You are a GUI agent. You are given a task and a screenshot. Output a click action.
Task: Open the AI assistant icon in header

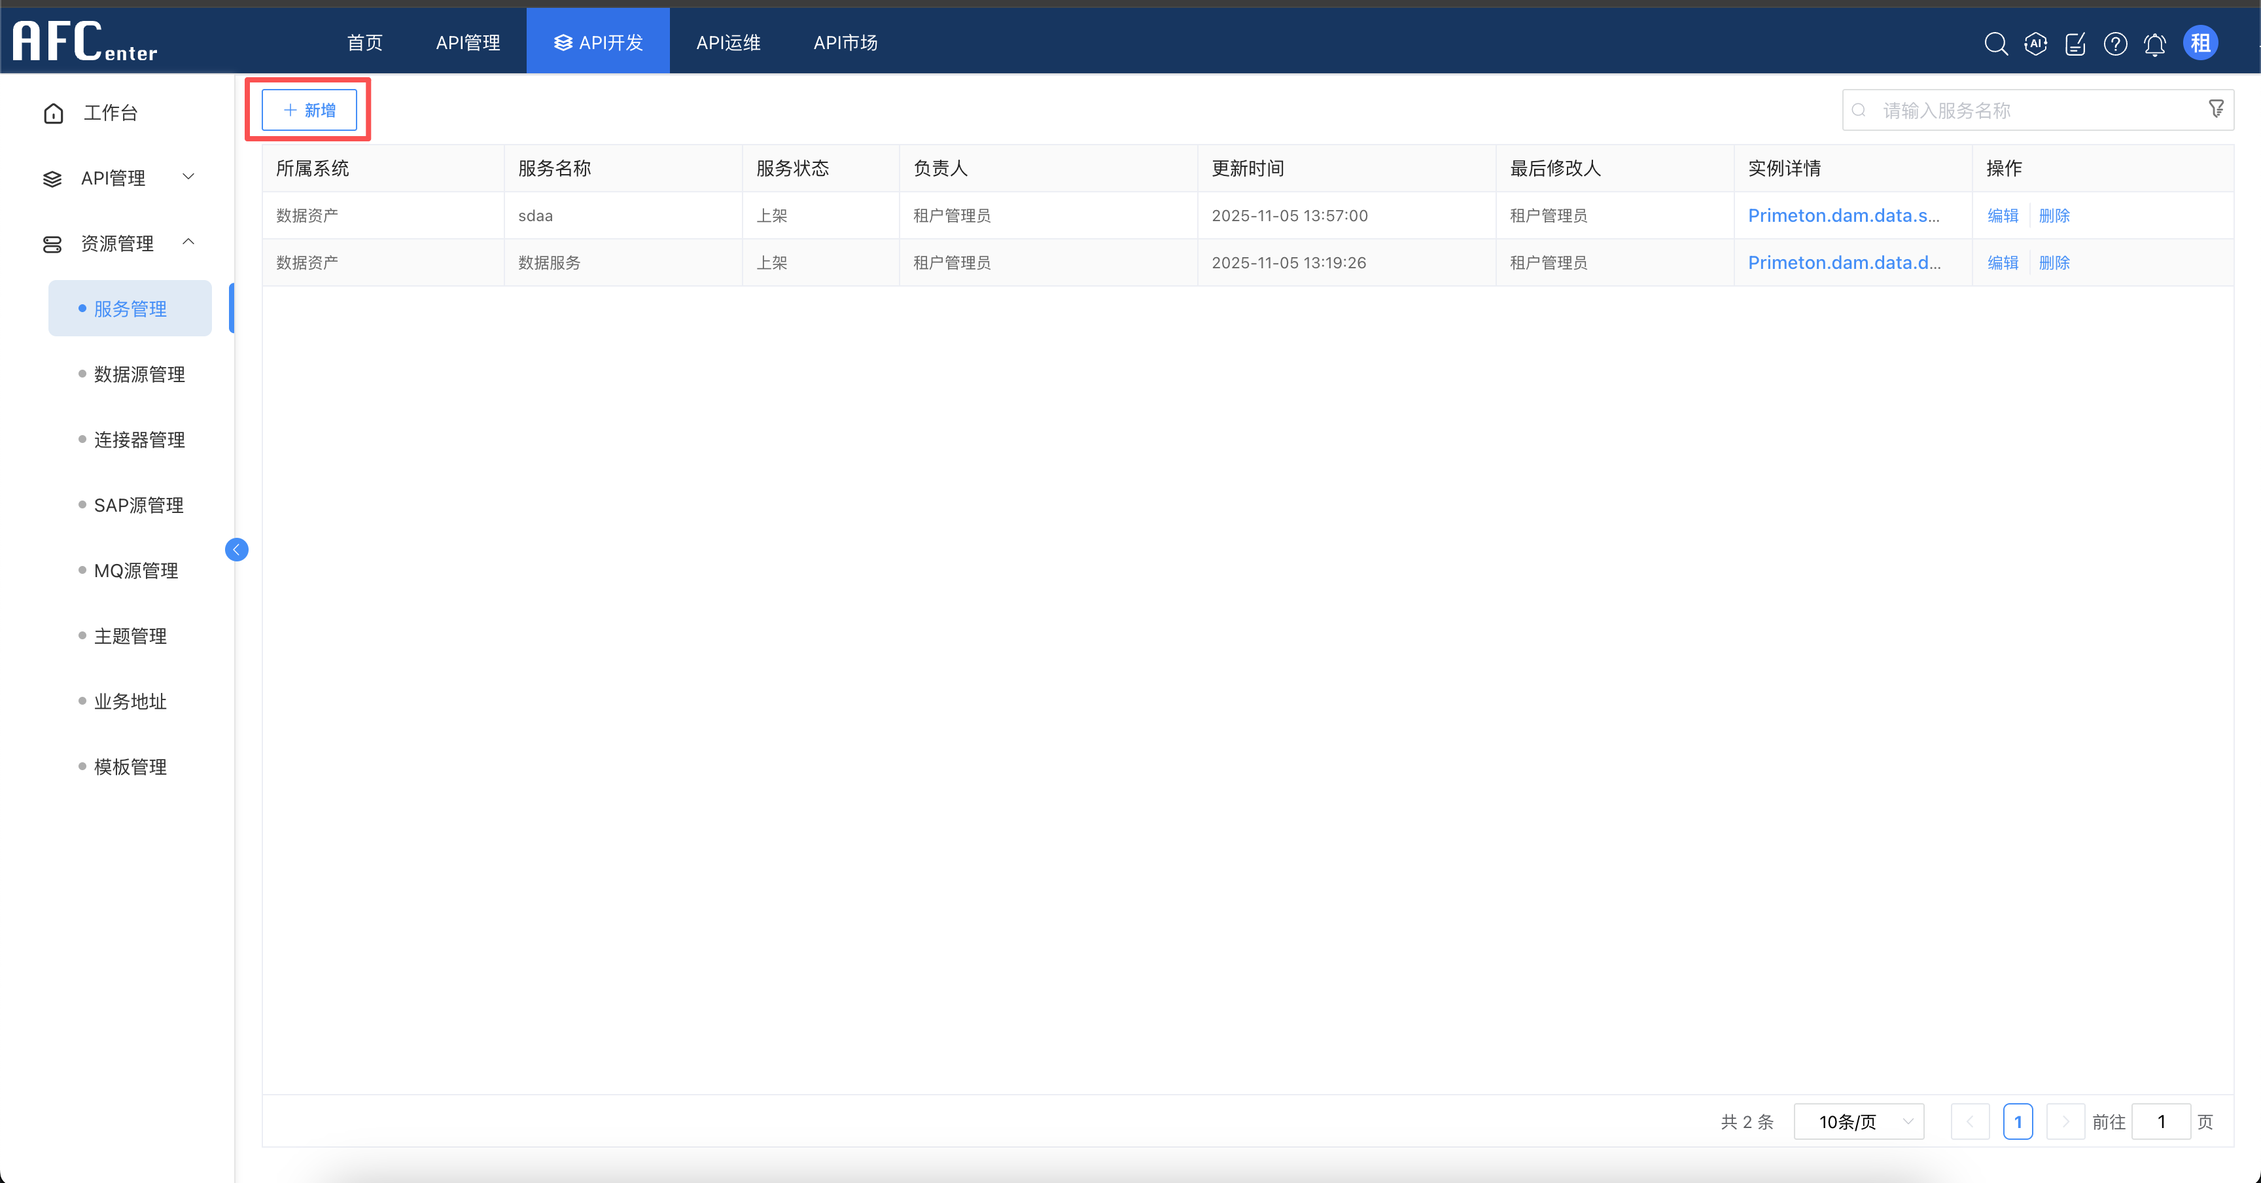click(x=2035, y=43)
